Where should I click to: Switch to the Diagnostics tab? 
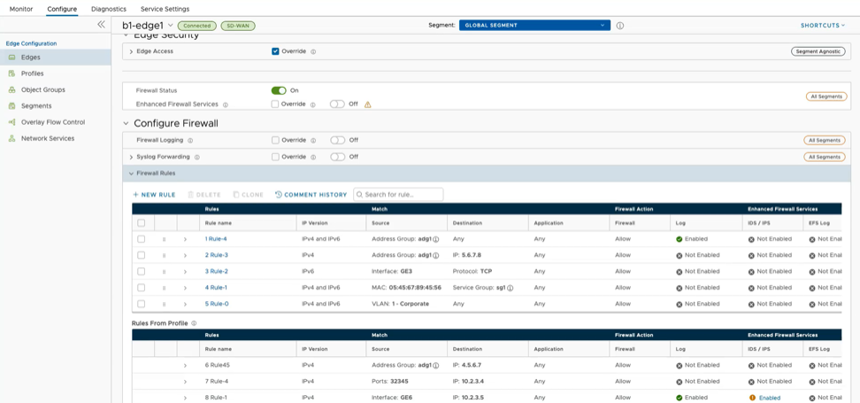pos(108,9)
